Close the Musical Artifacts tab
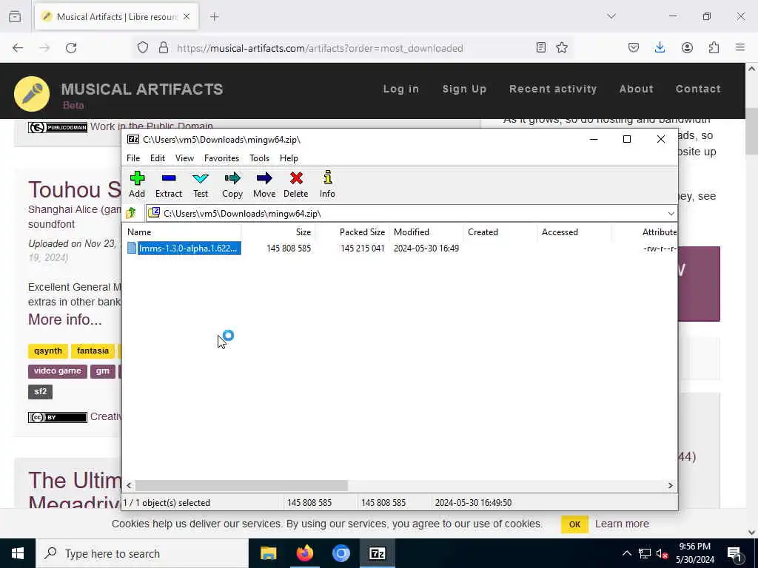 (x=187, y=16)
